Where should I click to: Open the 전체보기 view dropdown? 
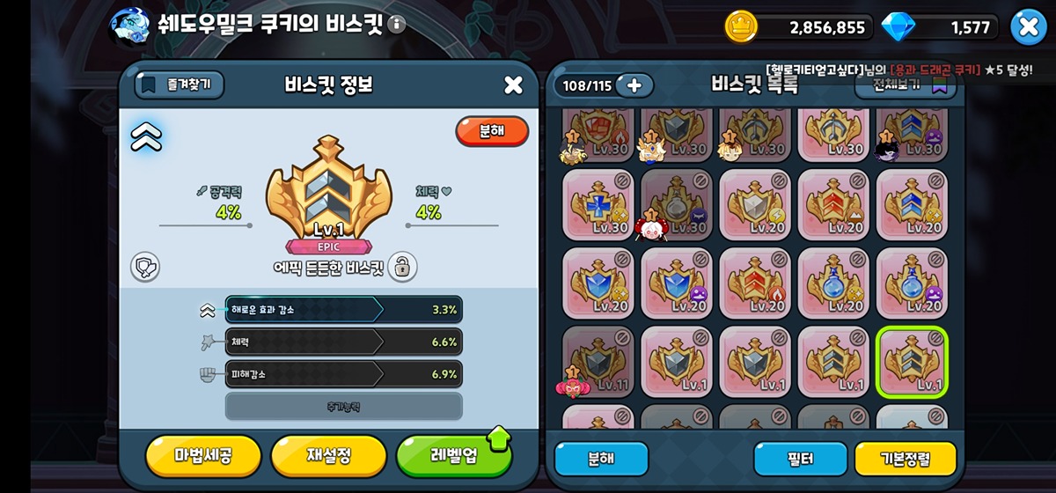pyautogui.click(x=905, y=85)
